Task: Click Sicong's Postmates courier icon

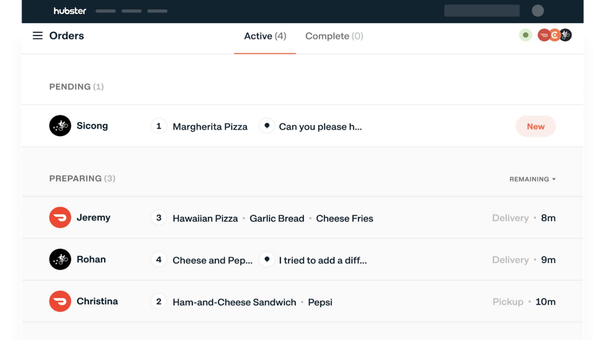Action: coord(60,126)
